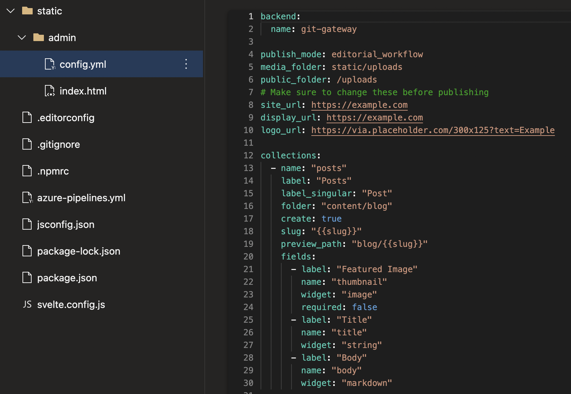Click the .editorconfig file icon
The width and height of the screenshot is (571, 394).
click(27, 118)
